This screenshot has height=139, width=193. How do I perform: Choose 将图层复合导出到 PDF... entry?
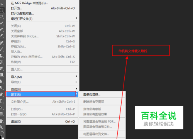[102, 122]
